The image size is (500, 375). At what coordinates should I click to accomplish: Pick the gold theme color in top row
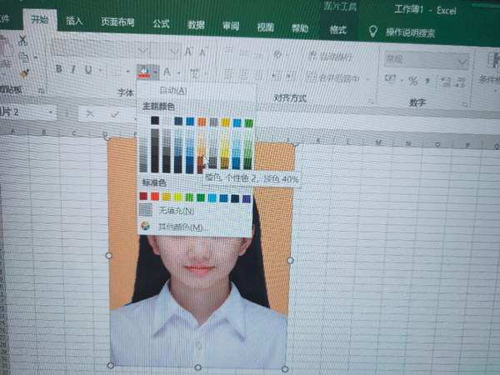tap(226, 122)
